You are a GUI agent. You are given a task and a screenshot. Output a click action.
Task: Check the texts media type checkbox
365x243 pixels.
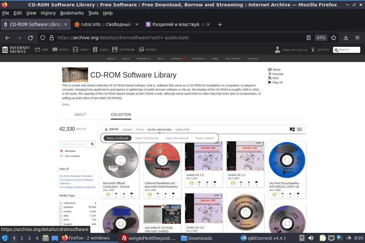click(x=61, y=220)
